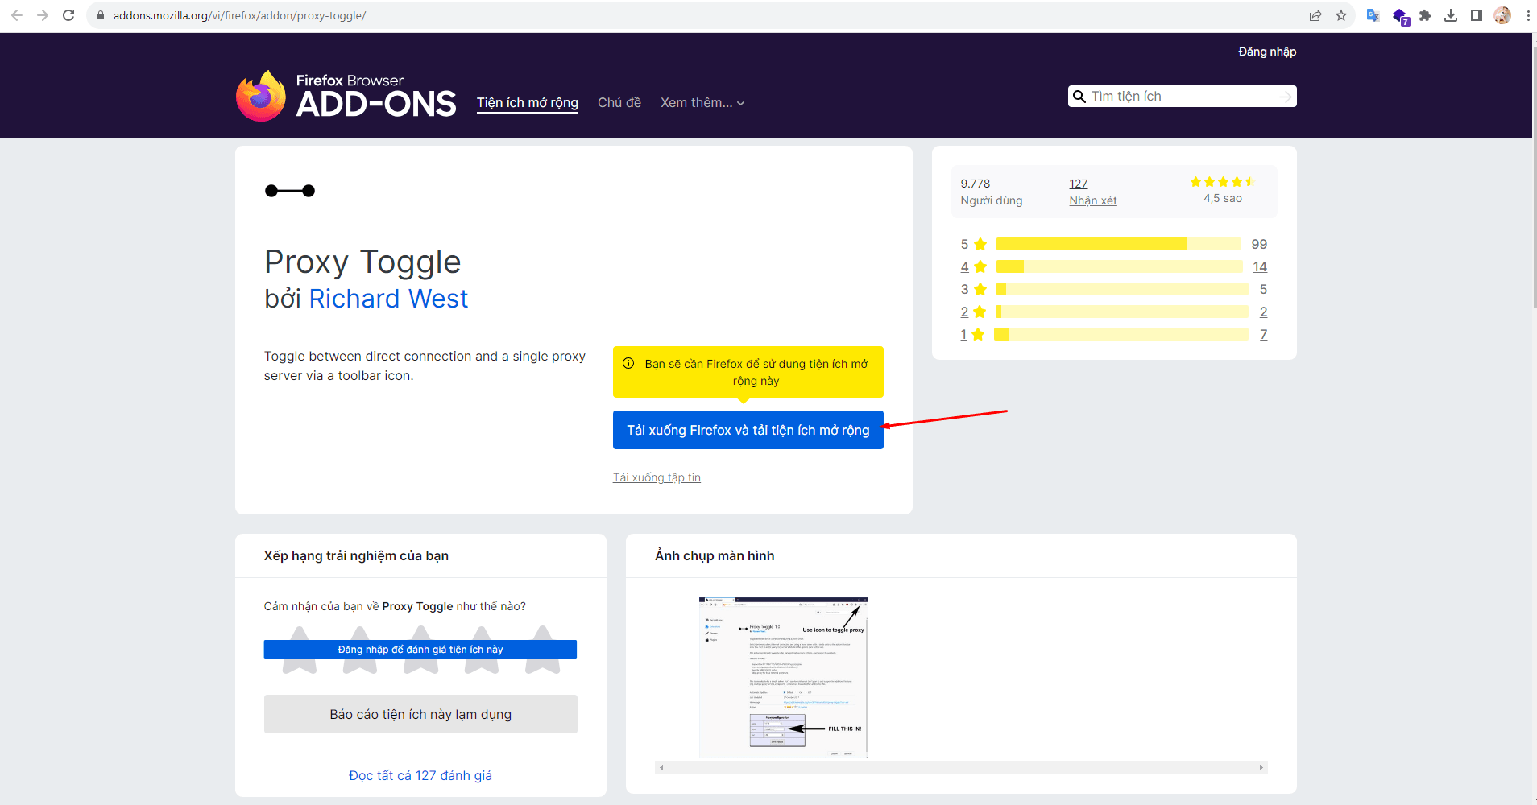Open the Google Translate extension icon
This screenshot has width=1537, height=805.
(1373, 15)
